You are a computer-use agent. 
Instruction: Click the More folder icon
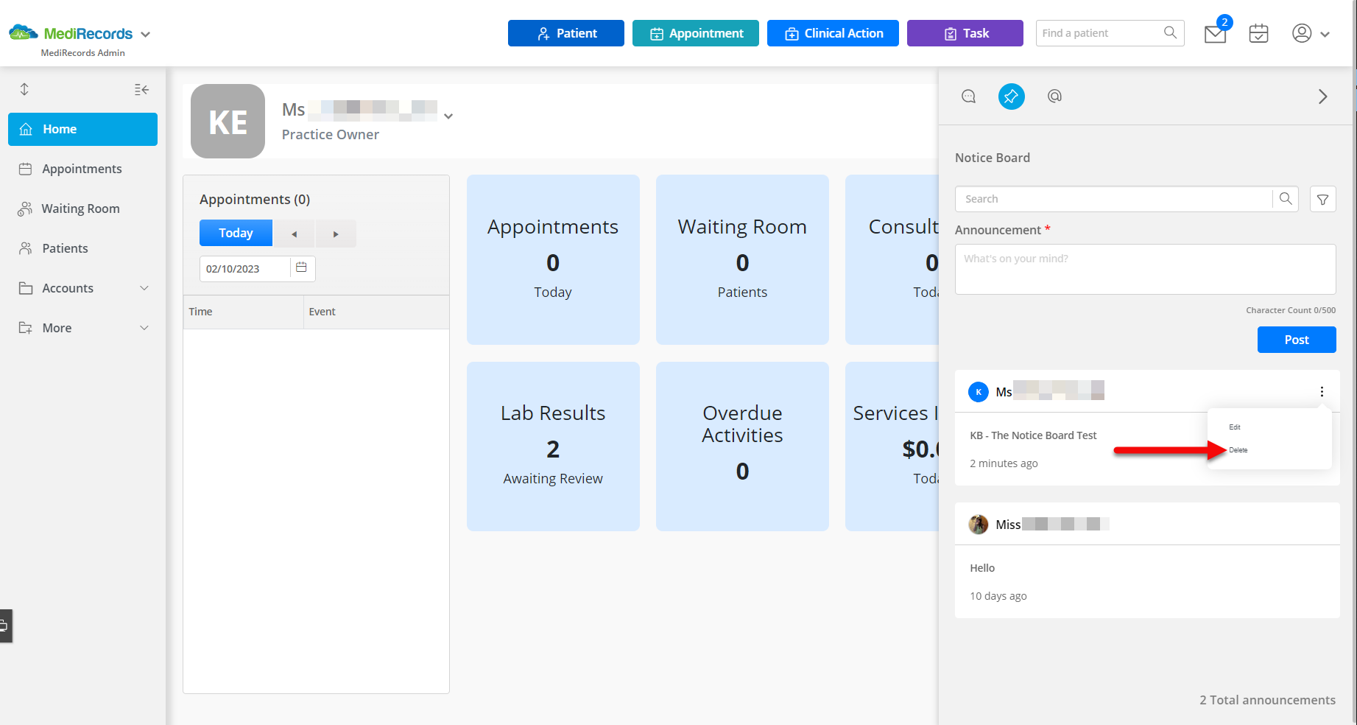pos(26,328)
